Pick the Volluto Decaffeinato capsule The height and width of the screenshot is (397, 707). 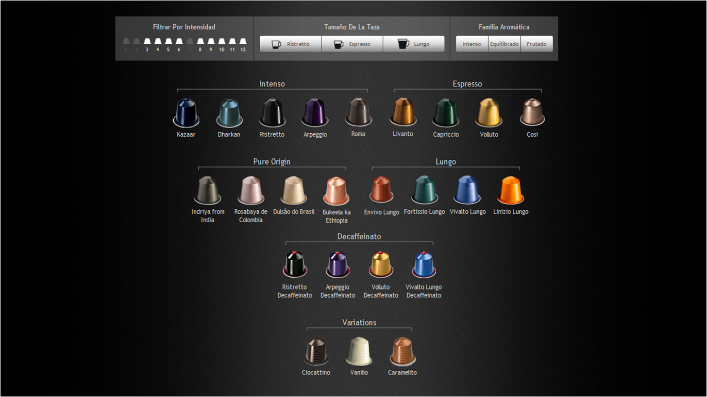tap(381, 264)
